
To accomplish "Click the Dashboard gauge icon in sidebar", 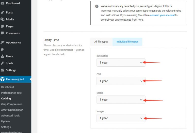I will point(2,3).
